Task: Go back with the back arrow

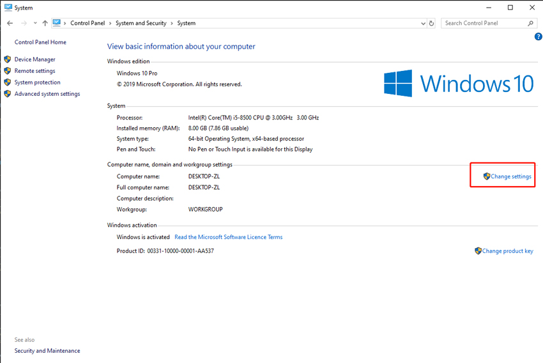Action: pyautogui.click(x=10, y=23)
